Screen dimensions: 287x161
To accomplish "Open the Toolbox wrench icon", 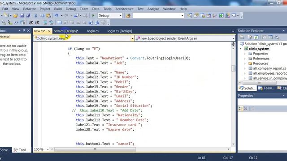I will 215,16.
